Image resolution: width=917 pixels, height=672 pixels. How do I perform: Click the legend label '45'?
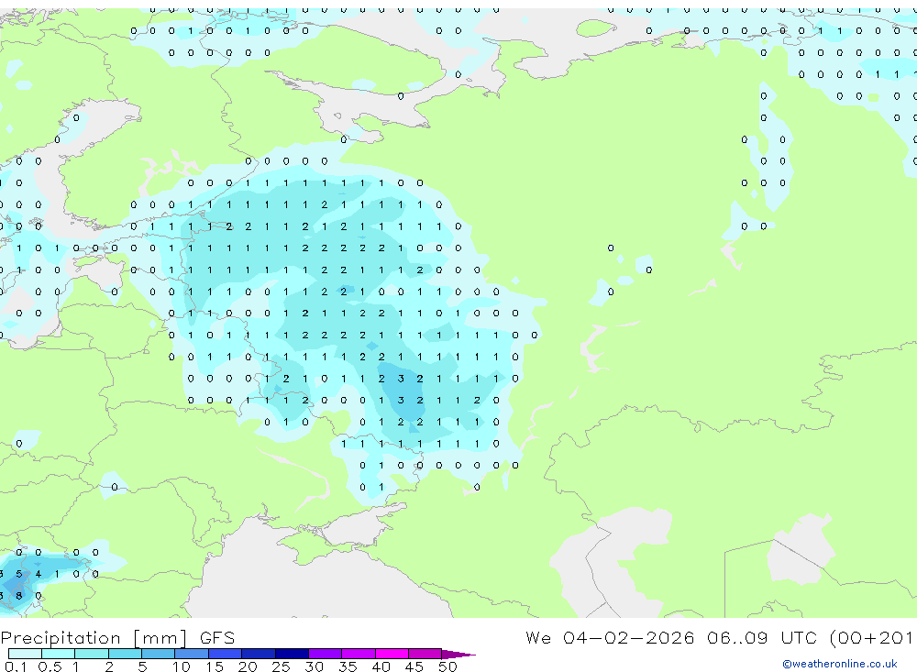(414, 666)
